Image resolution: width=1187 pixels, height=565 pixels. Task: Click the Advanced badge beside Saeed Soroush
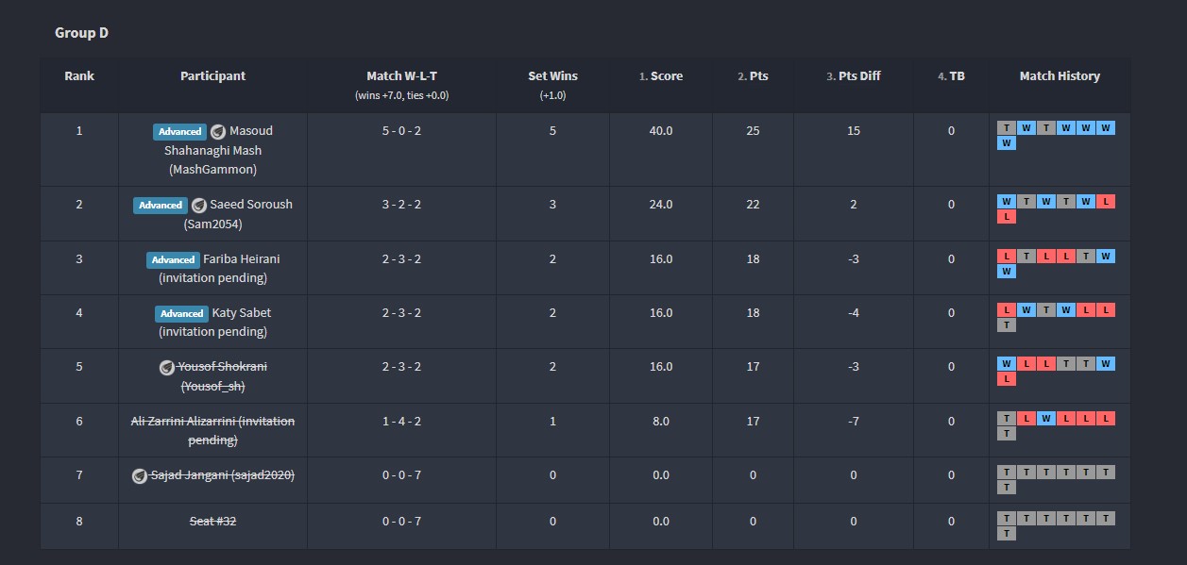click(161, 205)
